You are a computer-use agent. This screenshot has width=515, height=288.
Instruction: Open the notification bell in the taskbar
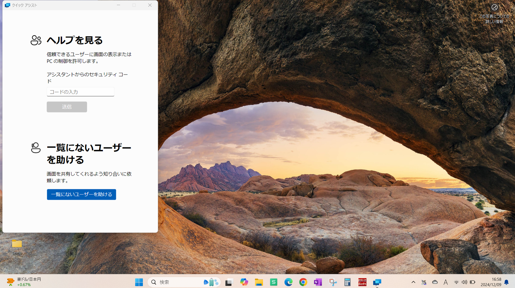tap(507, 282)
